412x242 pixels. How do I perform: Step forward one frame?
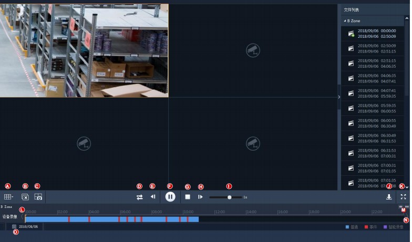[x=200, y=196]
